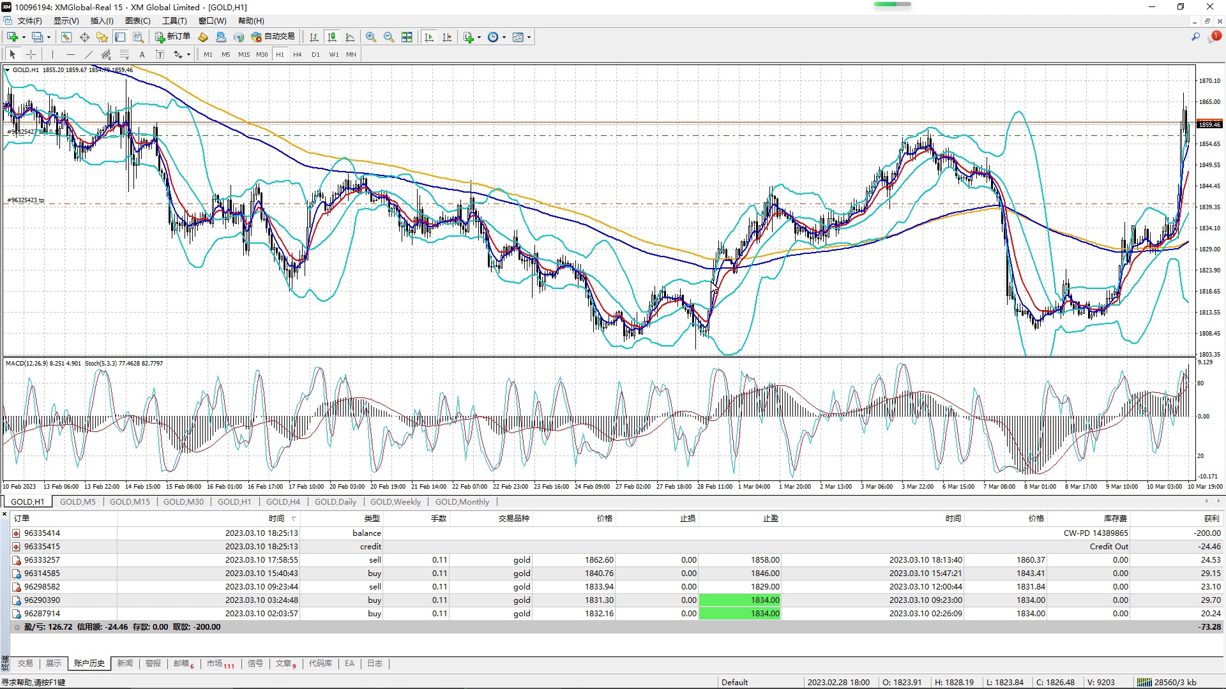Viewport: 1226px width, 689px height.
Task: Click the zoom in magnifier icon
Action: tap(370, 37)
